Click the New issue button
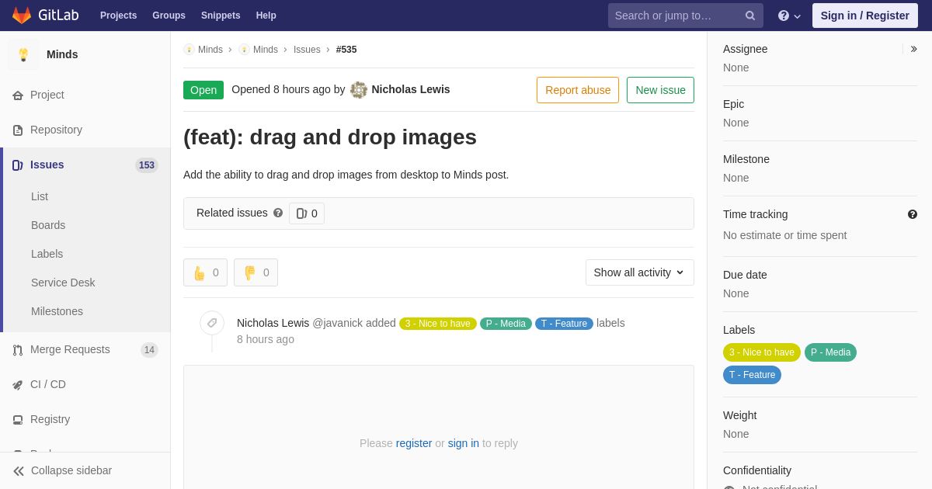This screenshot has width=932, height=489. point(660,90)
